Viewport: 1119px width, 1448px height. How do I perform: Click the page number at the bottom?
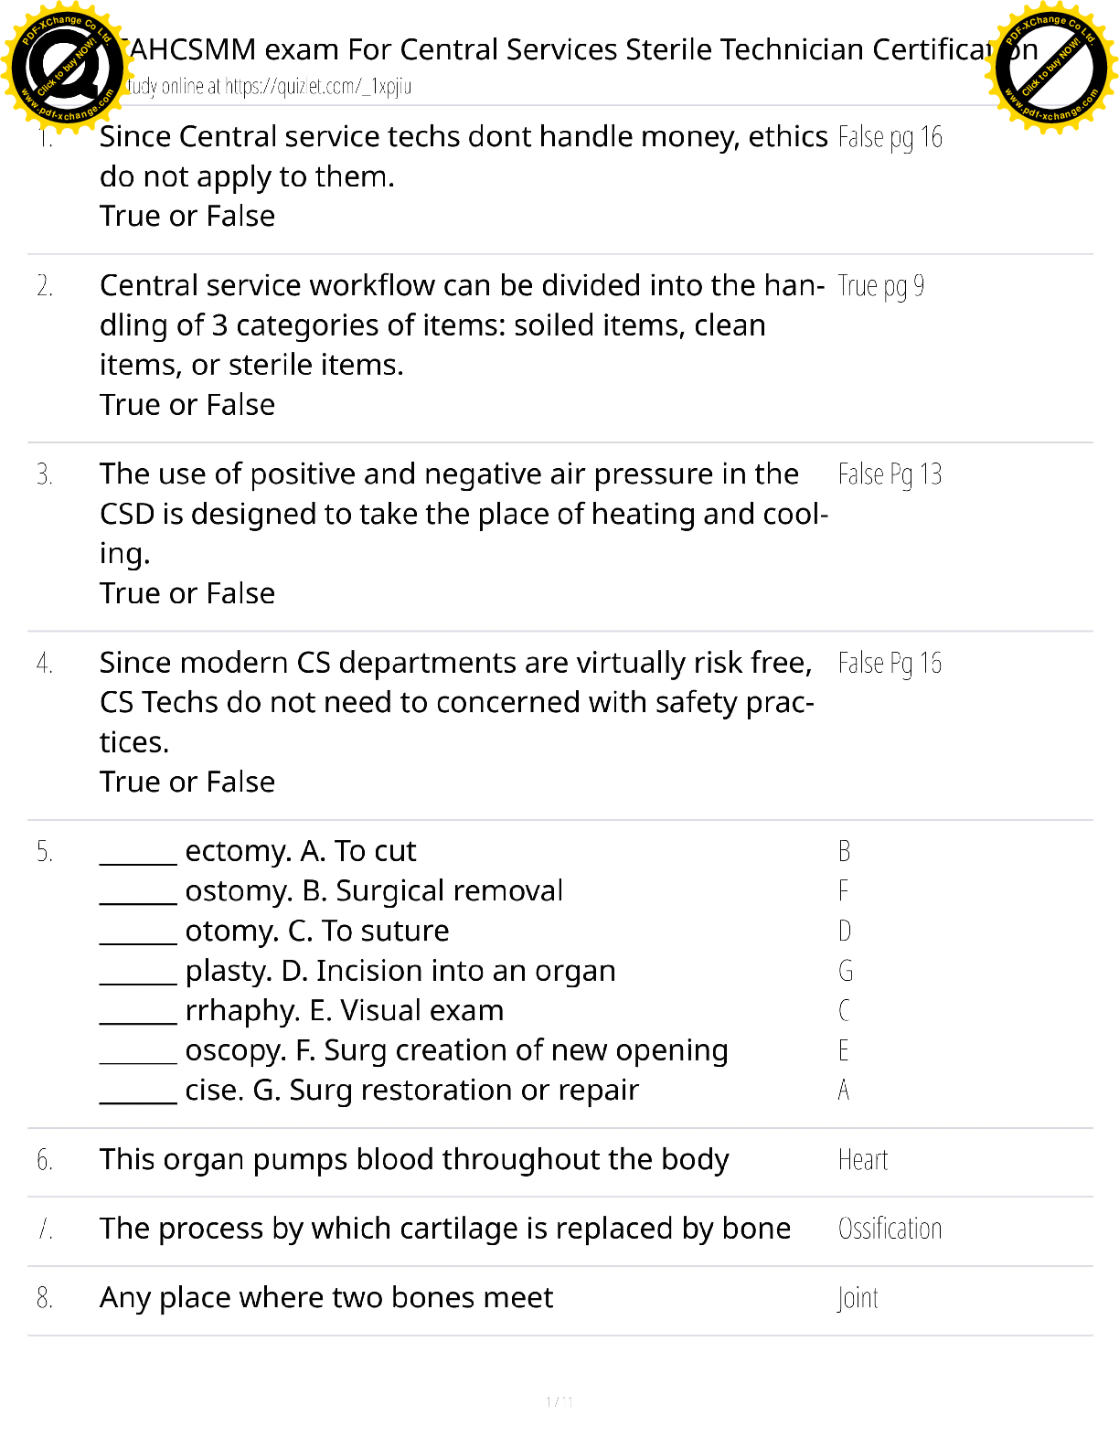tap(559, 1401)
